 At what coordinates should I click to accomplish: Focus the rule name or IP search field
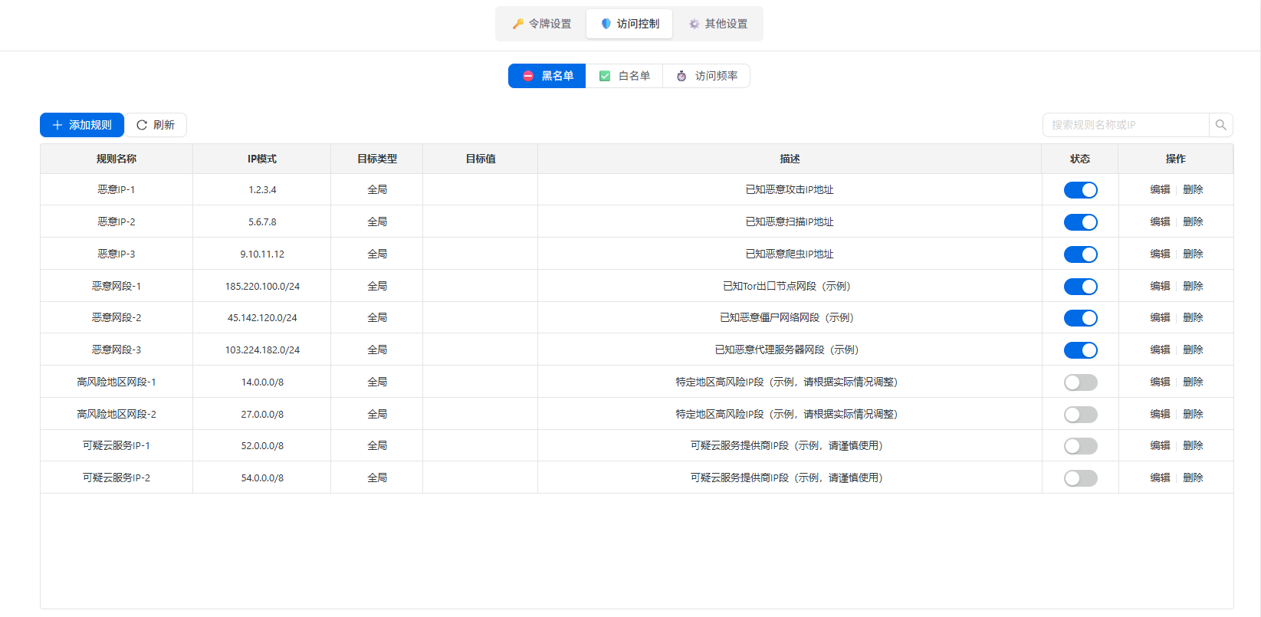[1125, 125]
